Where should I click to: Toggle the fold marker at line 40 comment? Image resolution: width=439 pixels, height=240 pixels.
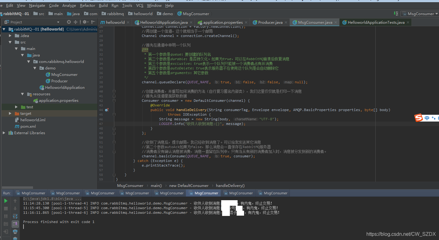pos(114,91)
